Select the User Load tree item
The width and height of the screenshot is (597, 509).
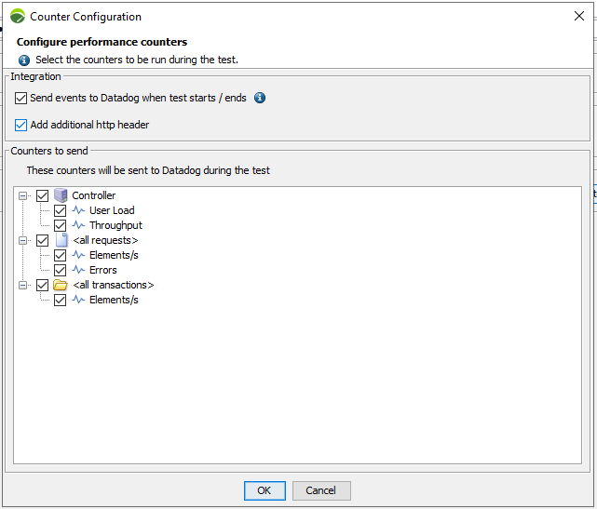coord(112,210)
